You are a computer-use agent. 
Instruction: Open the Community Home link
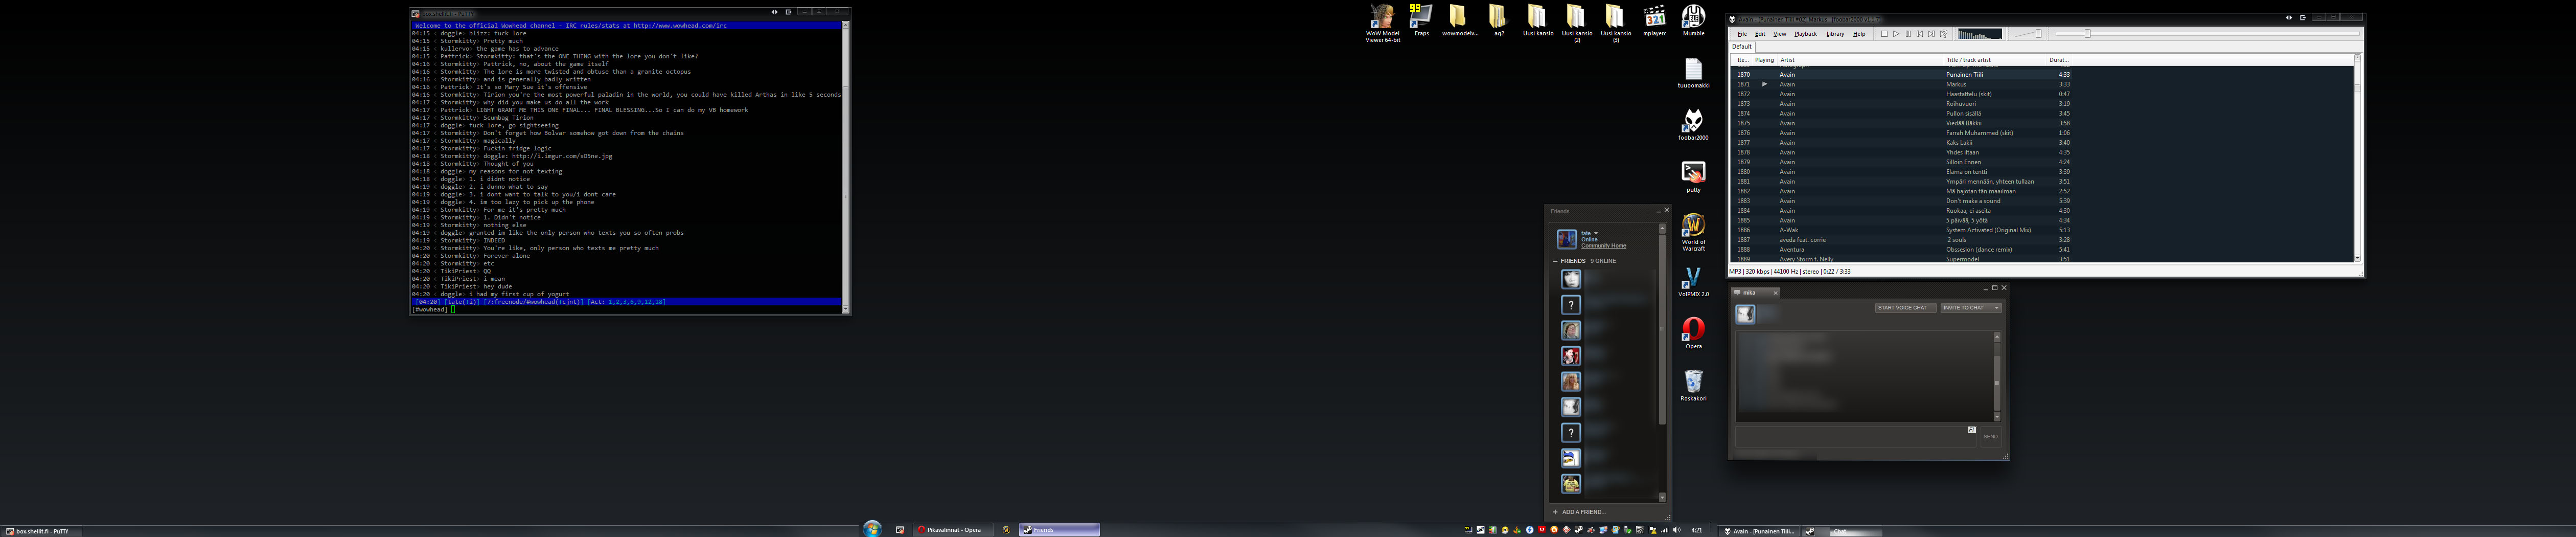click(x=1603, y=246)
